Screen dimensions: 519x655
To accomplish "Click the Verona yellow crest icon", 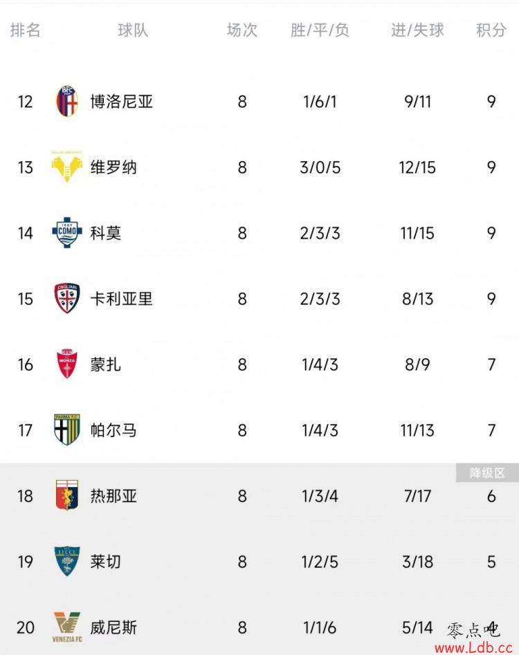I will 67,167.
